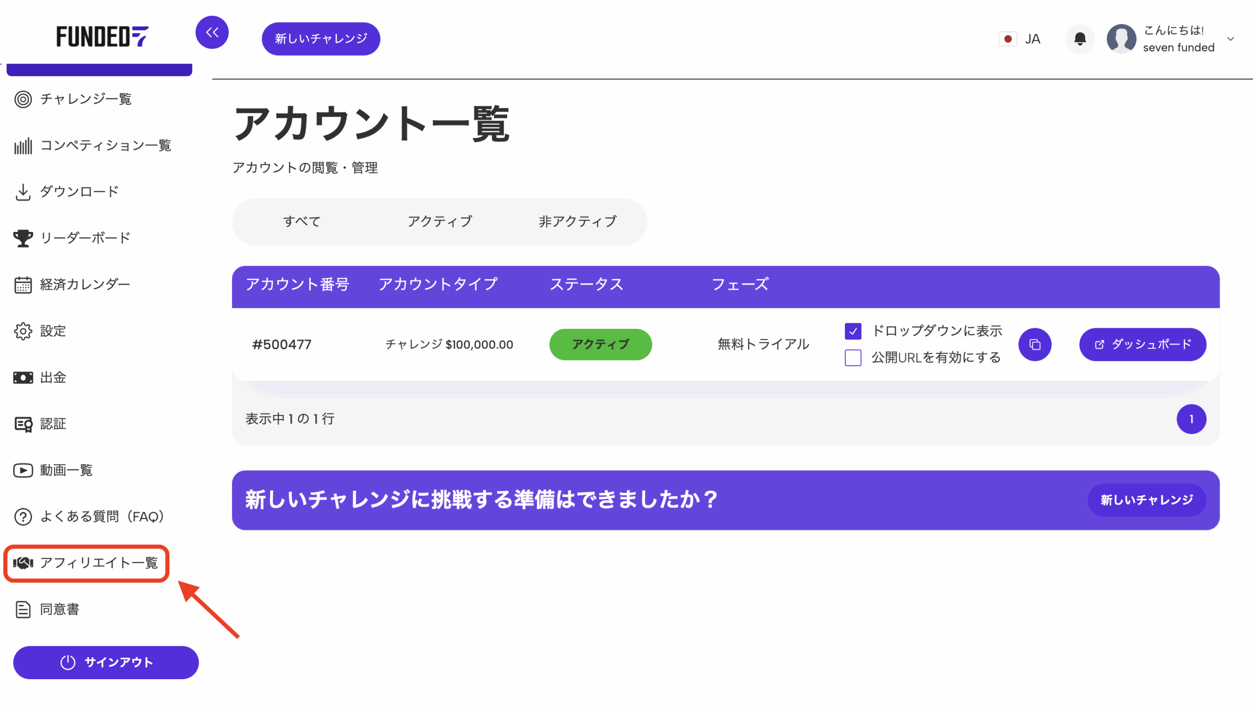Image resolution: width=1253 pixels, height=709 pixels.
Task: Enable 公開URLを有効にする checkbox
Action: click(853, 358)
